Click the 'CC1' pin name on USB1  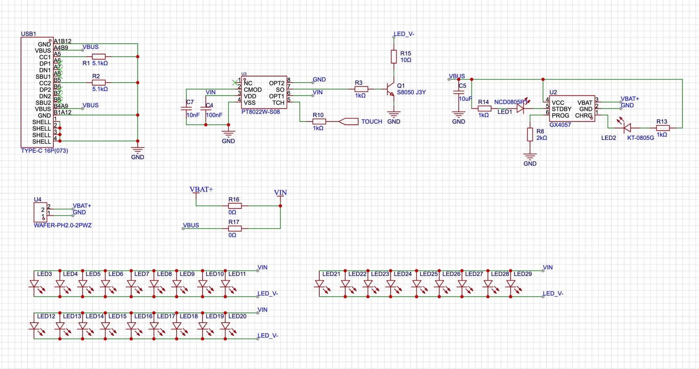click(x=45, y=57)
